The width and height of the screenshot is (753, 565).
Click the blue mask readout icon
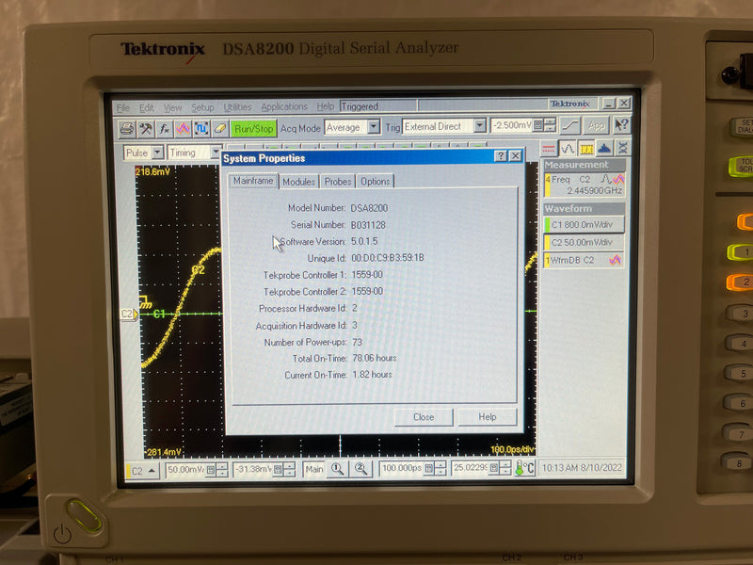604,149
